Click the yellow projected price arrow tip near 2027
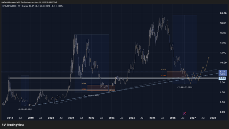The image size is (229, 129). 209,57
